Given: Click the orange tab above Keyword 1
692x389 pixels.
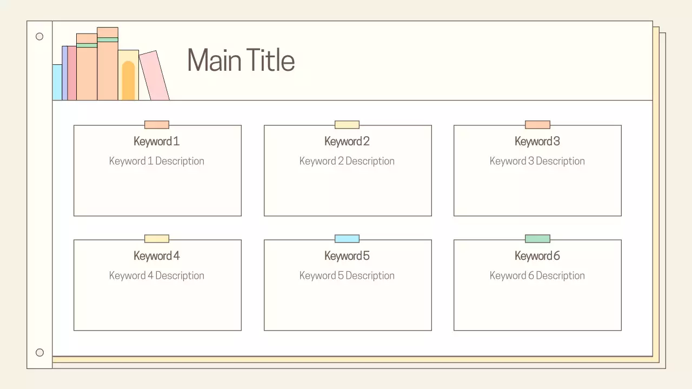Looking at the screenshot, I should 156,124.
